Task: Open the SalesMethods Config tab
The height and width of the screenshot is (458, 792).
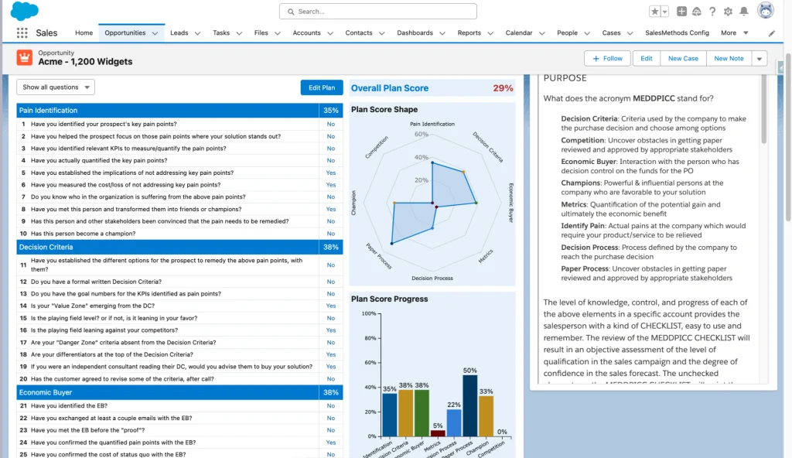Action: [677, 33]
